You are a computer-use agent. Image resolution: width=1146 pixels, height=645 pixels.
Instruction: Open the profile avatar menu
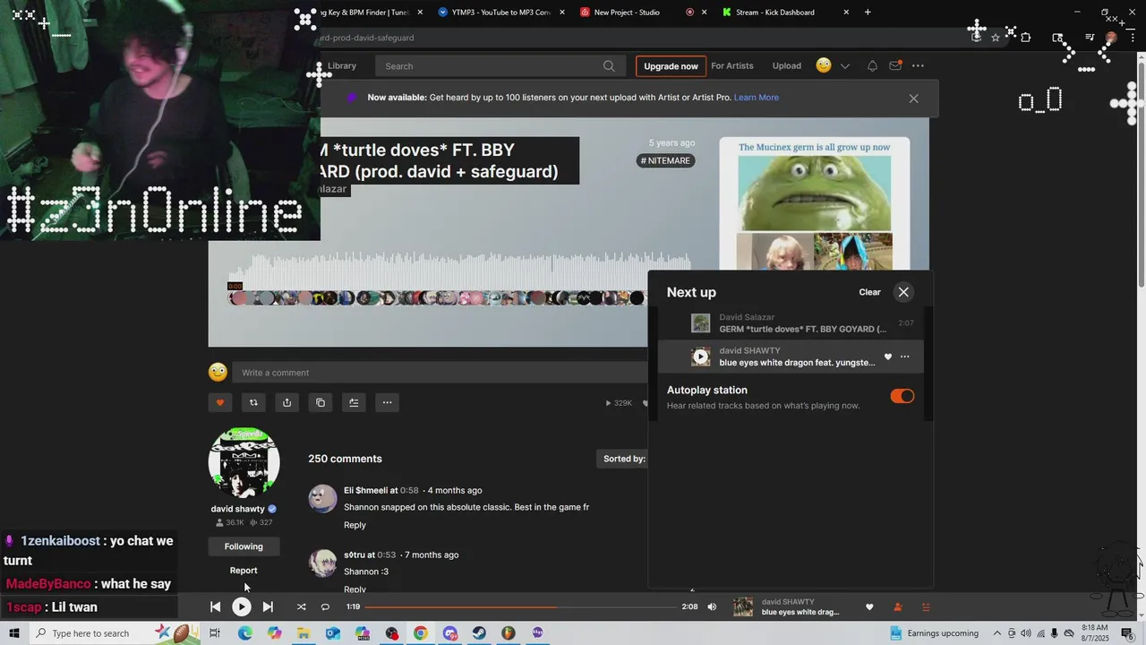824,65
